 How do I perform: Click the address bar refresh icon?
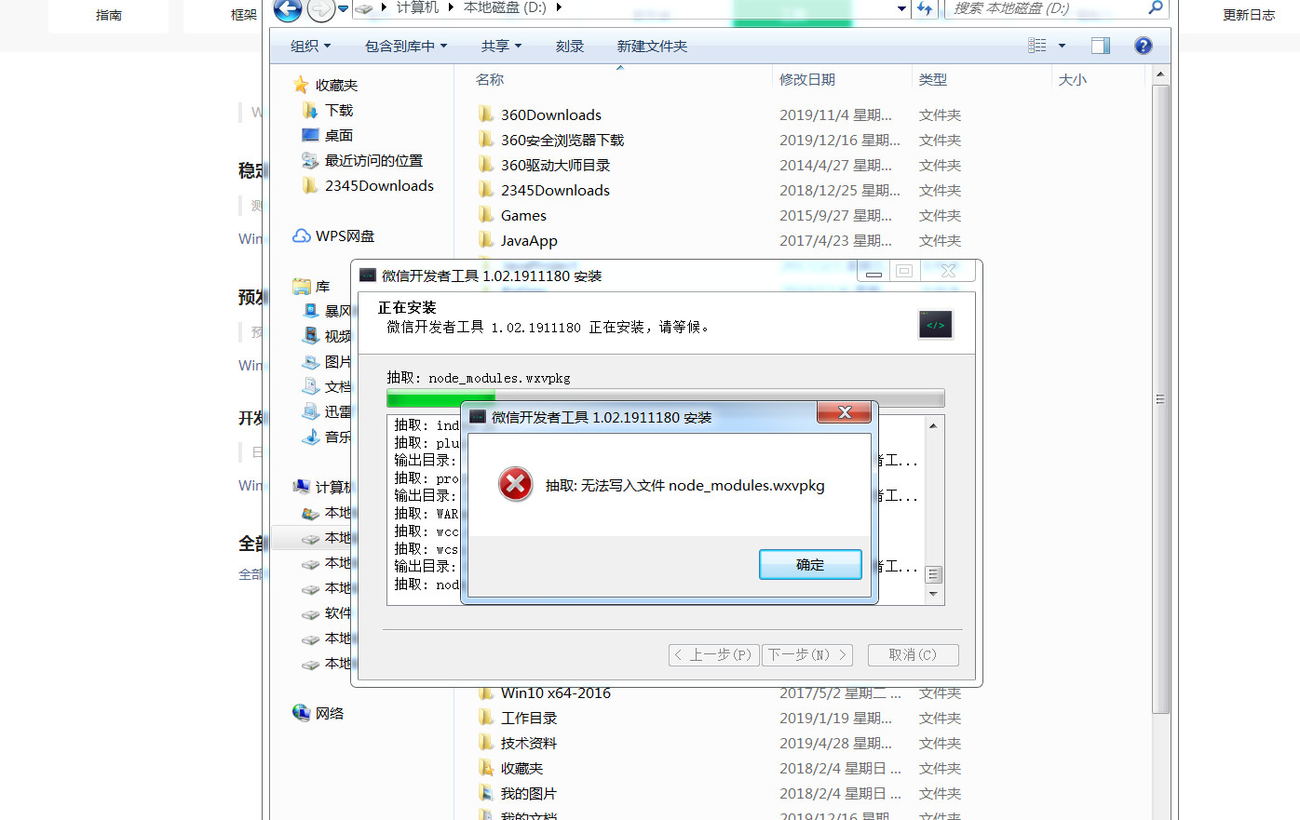coord(924,8)
